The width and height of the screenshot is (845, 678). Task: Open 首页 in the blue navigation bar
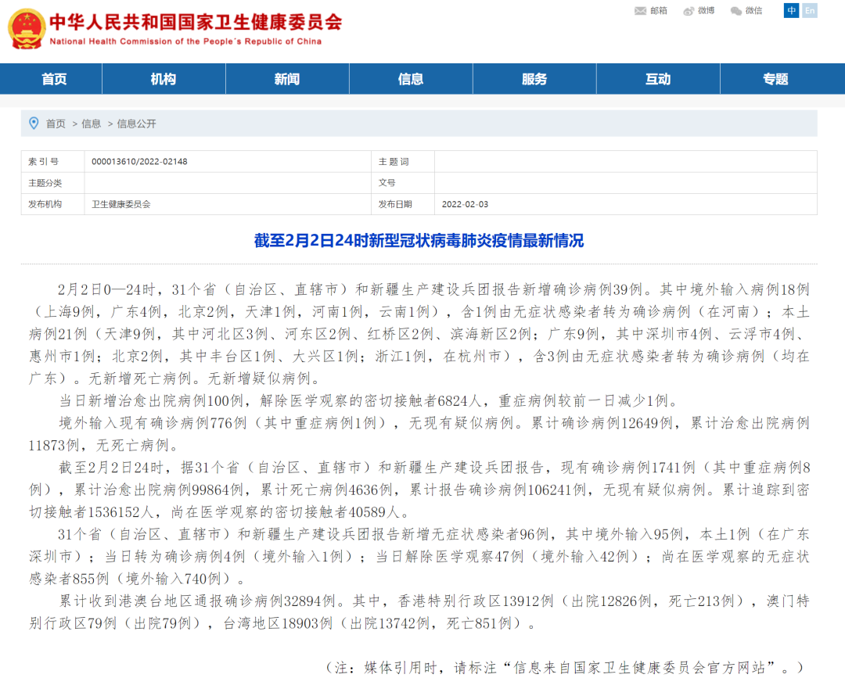[x=54, y=79]
